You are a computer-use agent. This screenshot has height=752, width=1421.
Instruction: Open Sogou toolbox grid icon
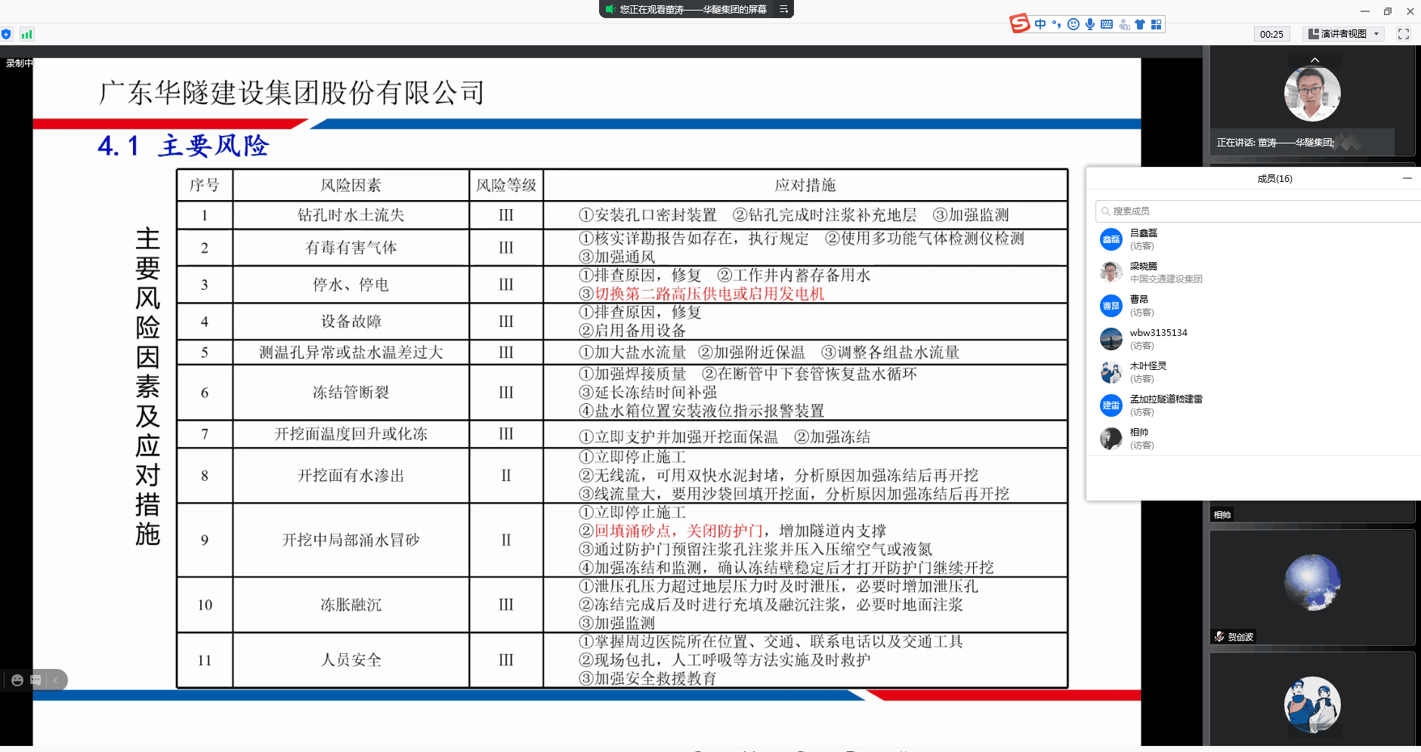[x=1157, y=24]
